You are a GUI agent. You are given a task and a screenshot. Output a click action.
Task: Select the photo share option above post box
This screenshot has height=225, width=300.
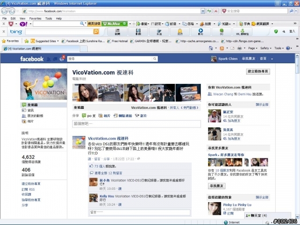pos(105,116)
